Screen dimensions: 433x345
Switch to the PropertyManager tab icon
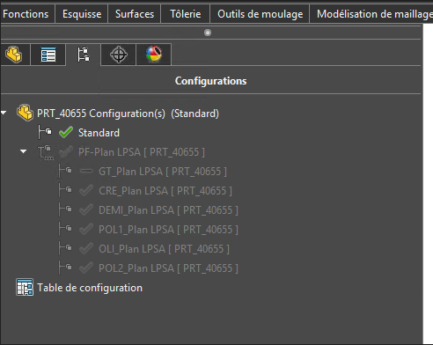48,55
